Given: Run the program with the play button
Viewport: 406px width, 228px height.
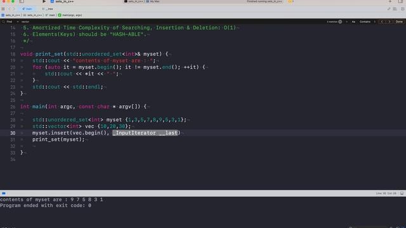Looking at the screenshot, I should [44, 1].
